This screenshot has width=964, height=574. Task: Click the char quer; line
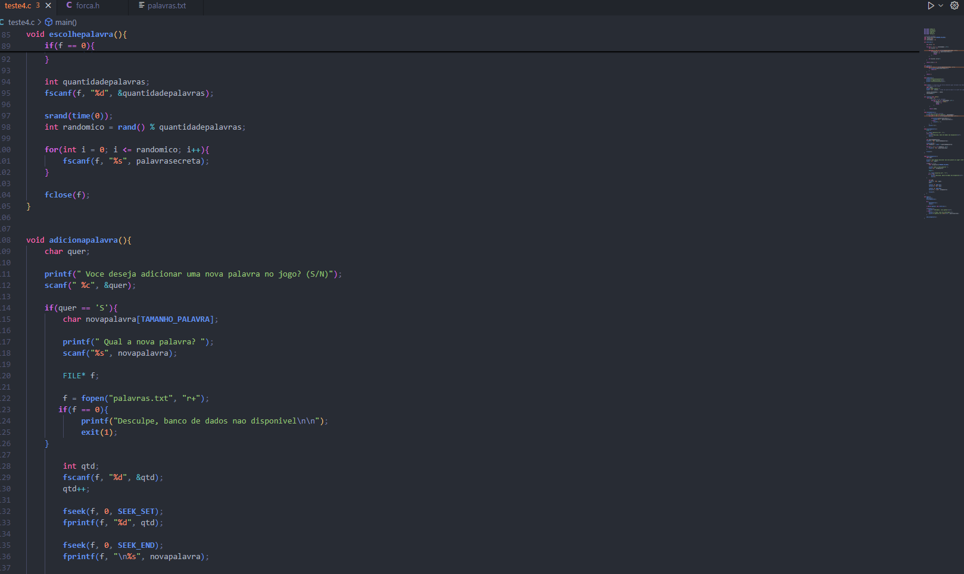tap(67, 252)
